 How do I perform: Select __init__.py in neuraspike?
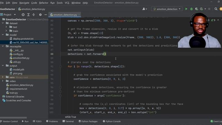18,50
